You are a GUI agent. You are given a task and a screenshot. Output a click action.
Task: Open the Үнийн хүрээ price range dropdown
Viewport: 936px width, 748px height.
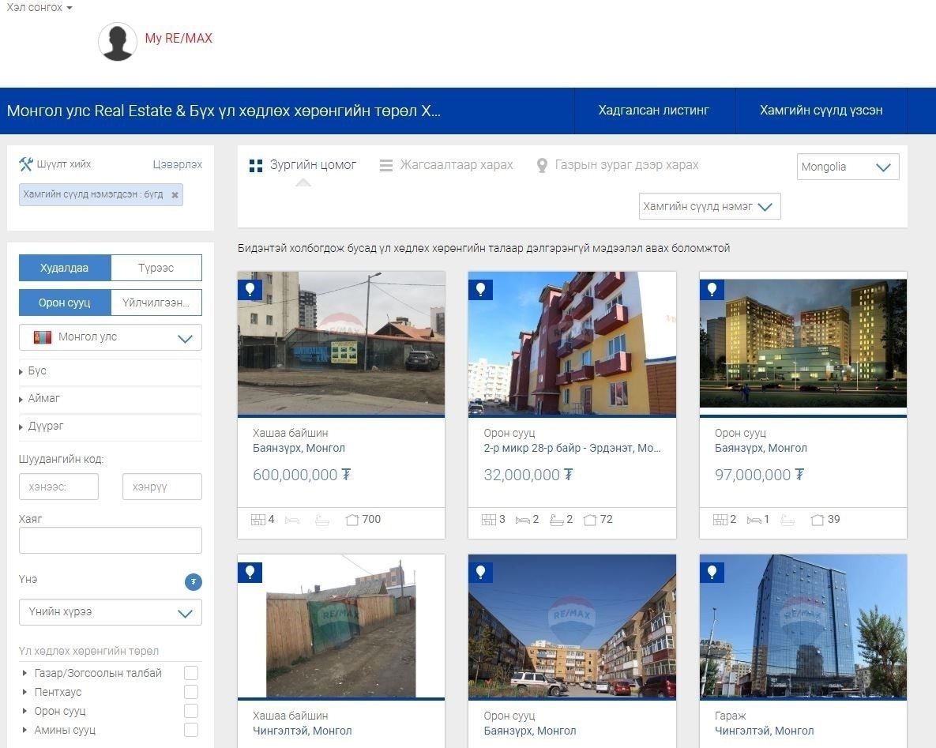pos(111,612)
